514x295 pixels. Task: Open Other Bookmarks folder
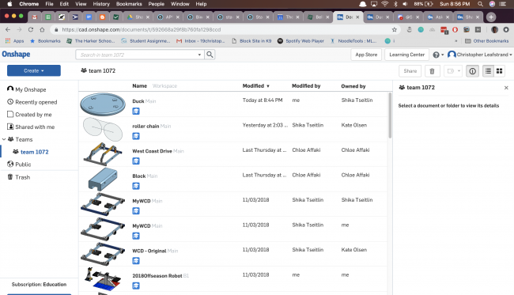(x=487, y=41)
